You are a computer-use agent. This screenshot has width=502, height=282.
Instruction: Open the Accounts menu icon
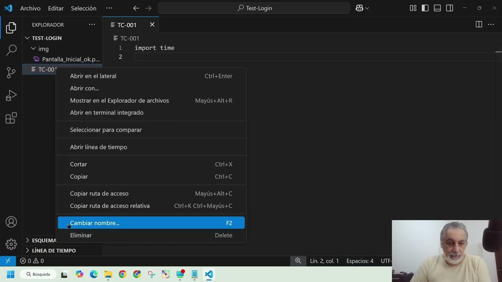tap(11, 222)
